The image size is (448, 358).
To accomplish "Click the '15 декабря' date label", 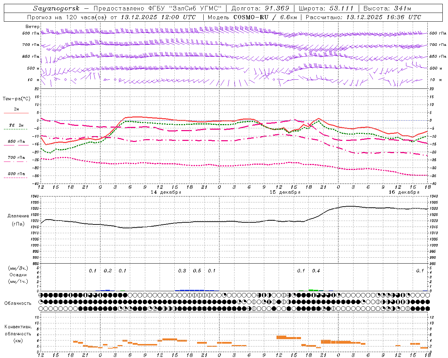I will pyautogui.click(x=285, y=192).
